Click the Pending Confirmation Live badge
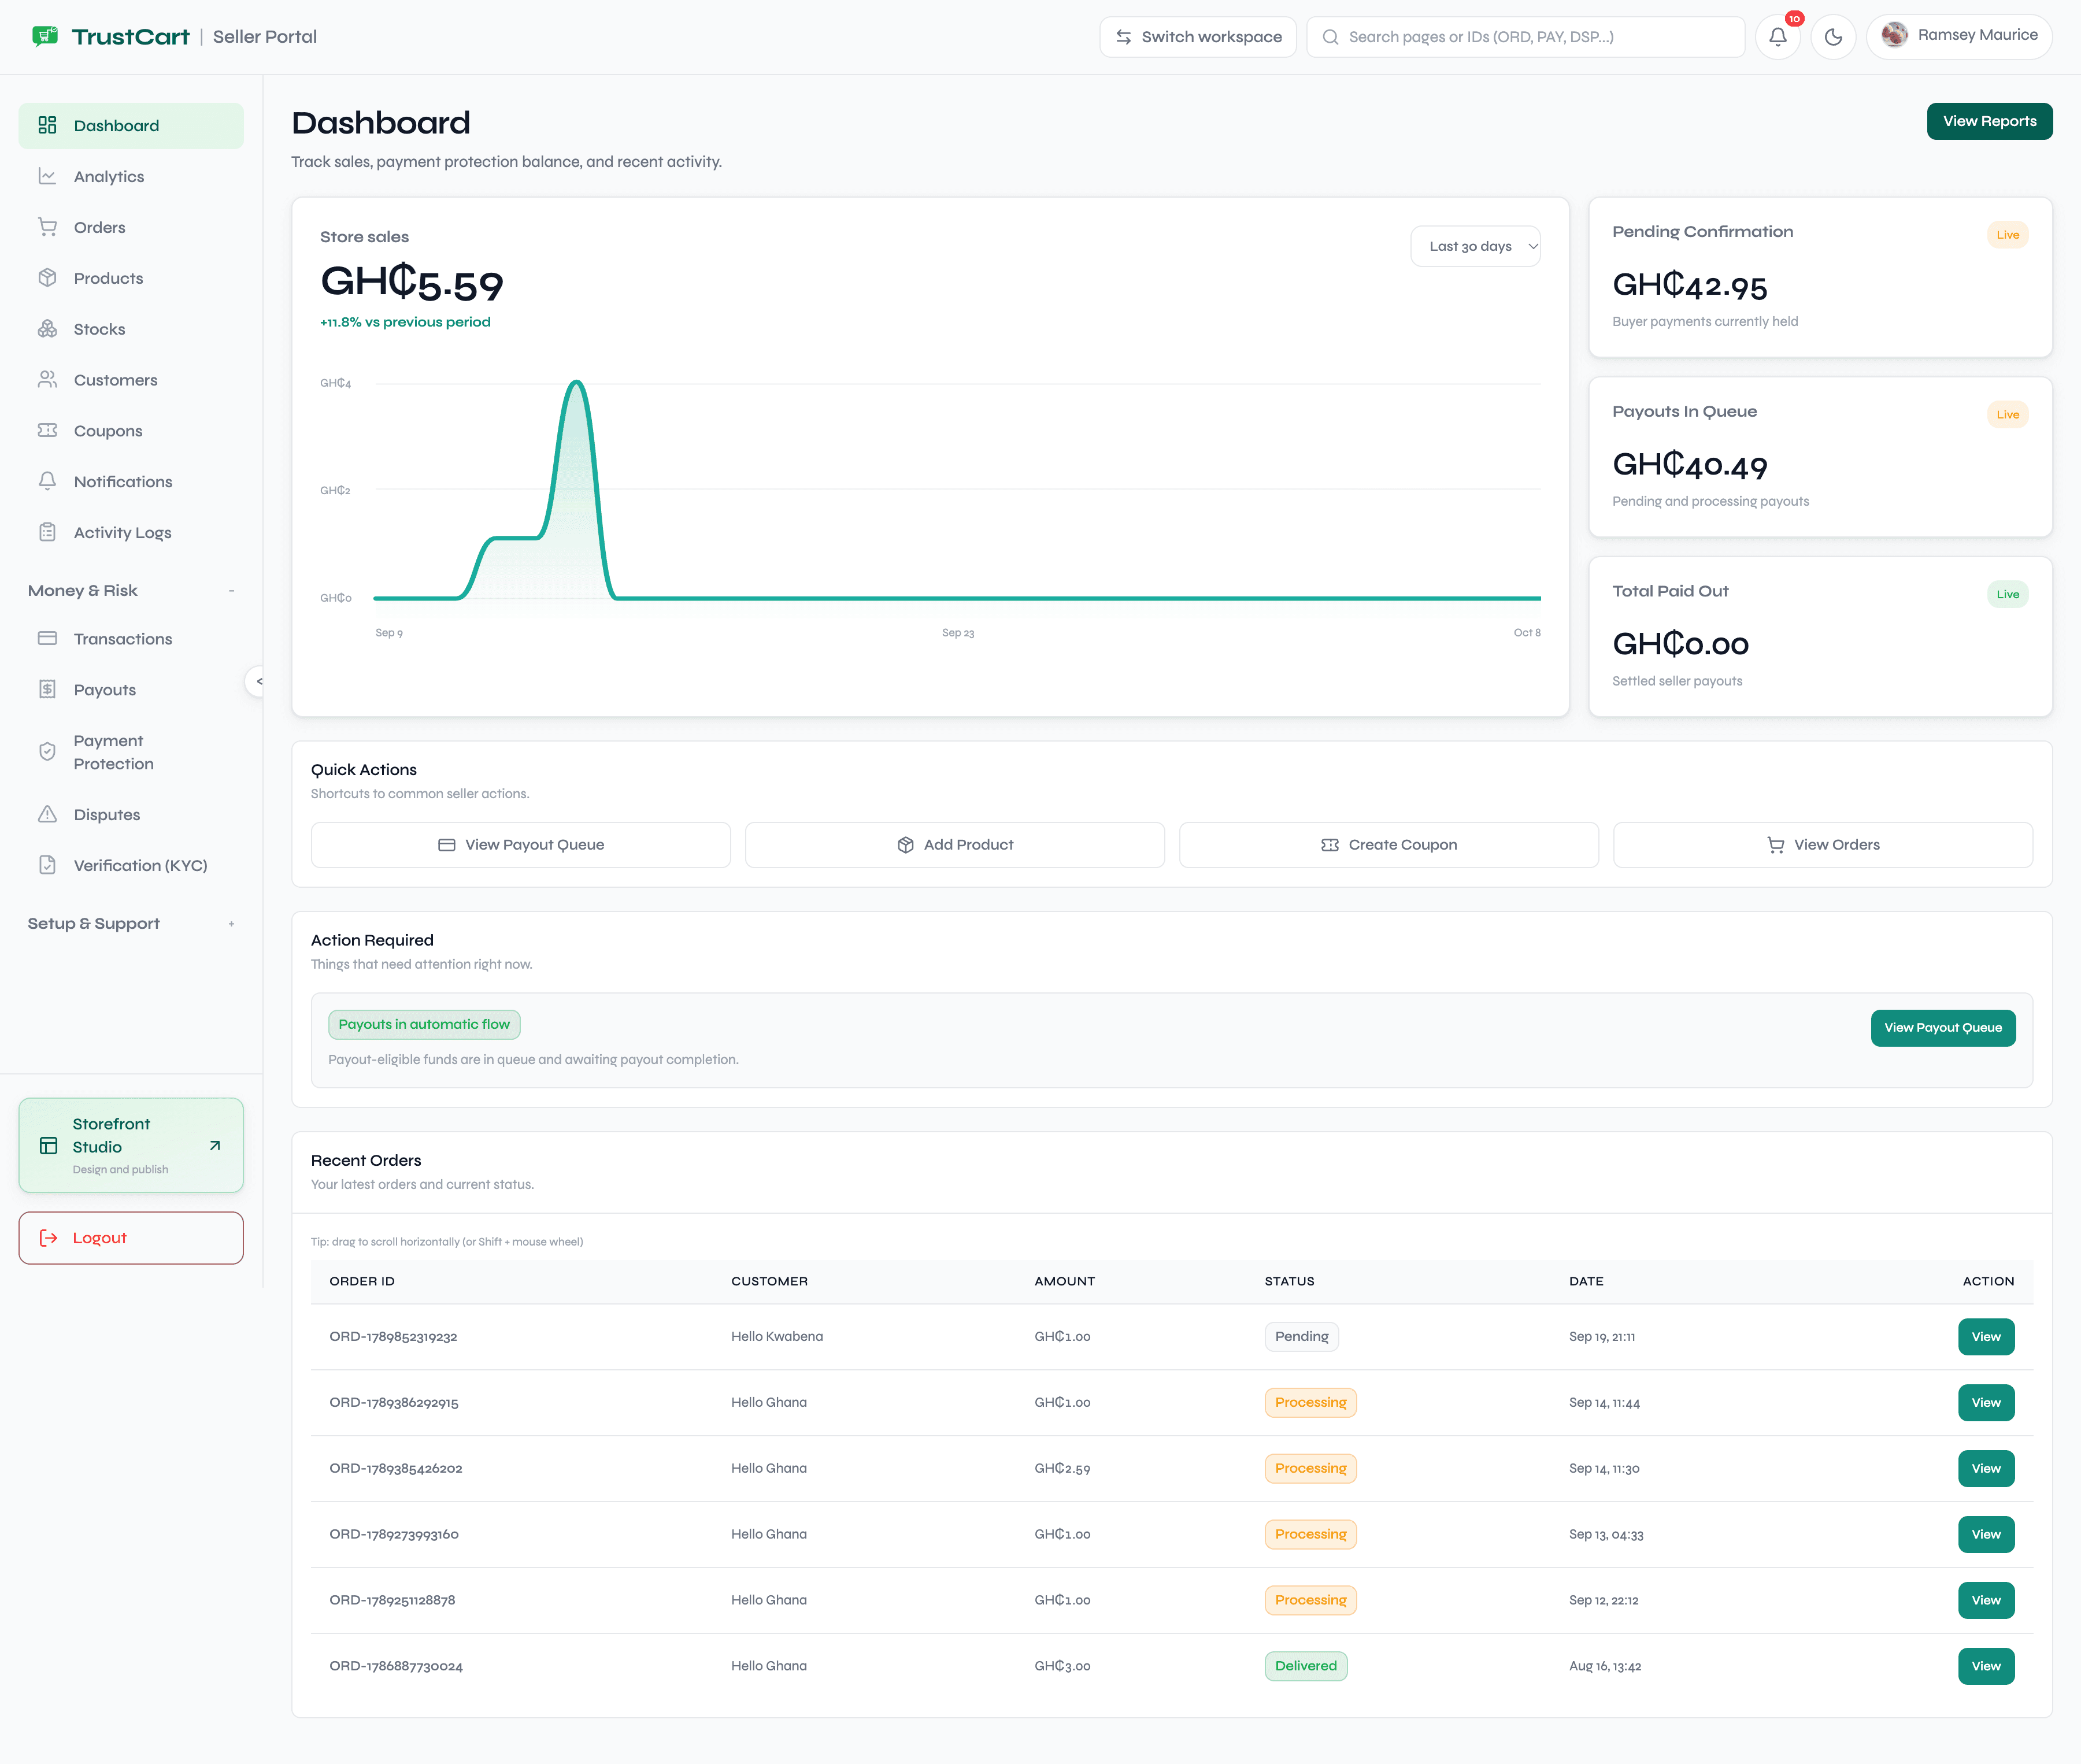 pyautogui.click(x=2007, y=235)
